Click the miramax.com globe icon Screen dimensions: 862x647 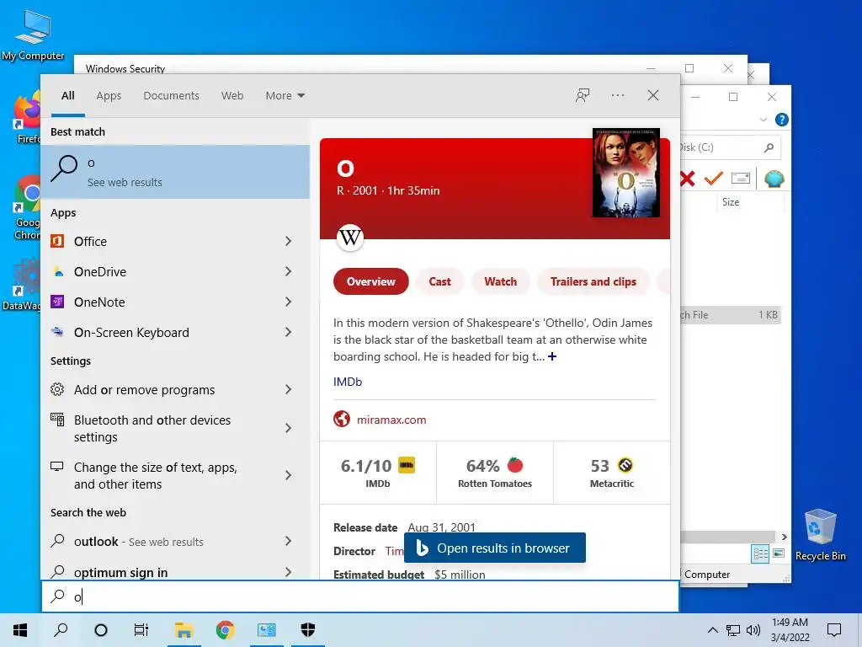click(342, 420)
